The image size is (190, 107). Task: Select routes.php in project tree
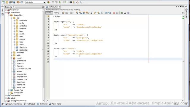point(23,50)
